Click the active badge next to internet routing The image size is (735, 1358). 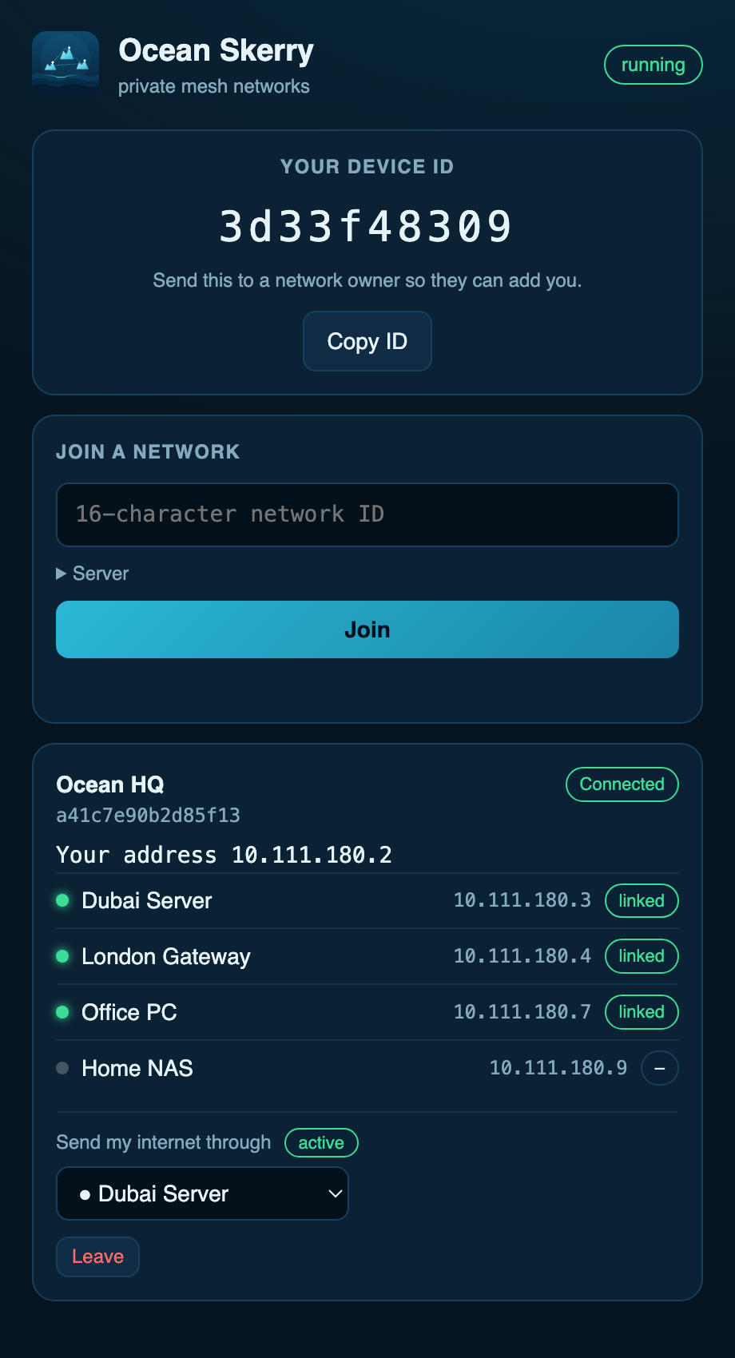(x=321, y=1142)
